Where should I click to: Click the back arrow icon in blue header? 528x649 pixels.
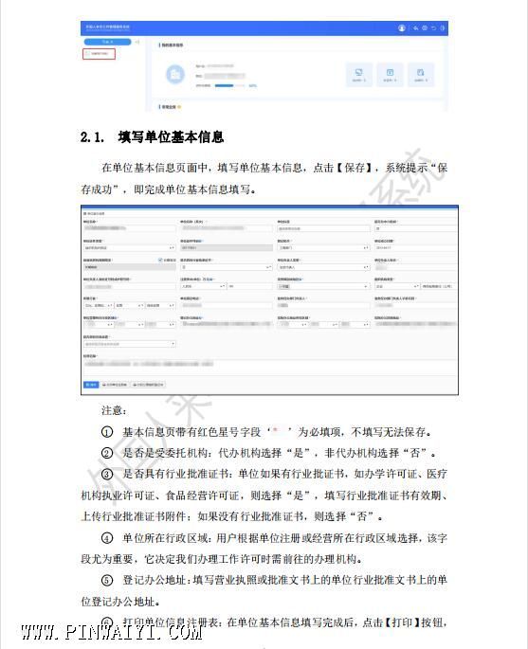(416, 28)
